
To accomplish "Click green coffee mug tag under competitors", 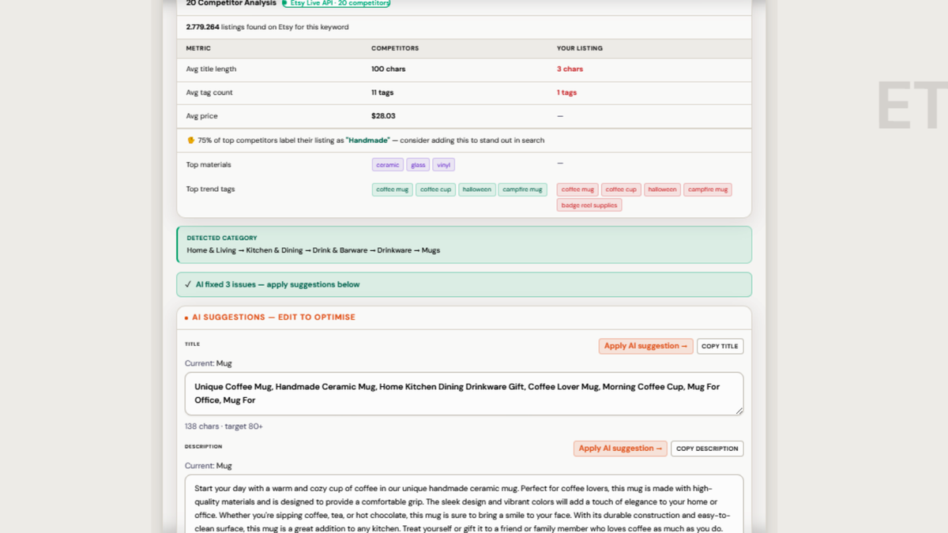I will click(x=393, y=190).
